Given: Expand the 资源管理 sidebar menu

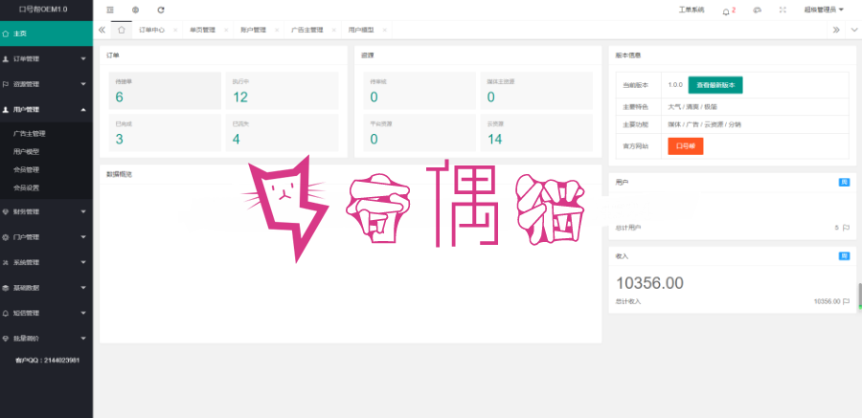Looking at the screenshot, I should (x=46, y=84).
